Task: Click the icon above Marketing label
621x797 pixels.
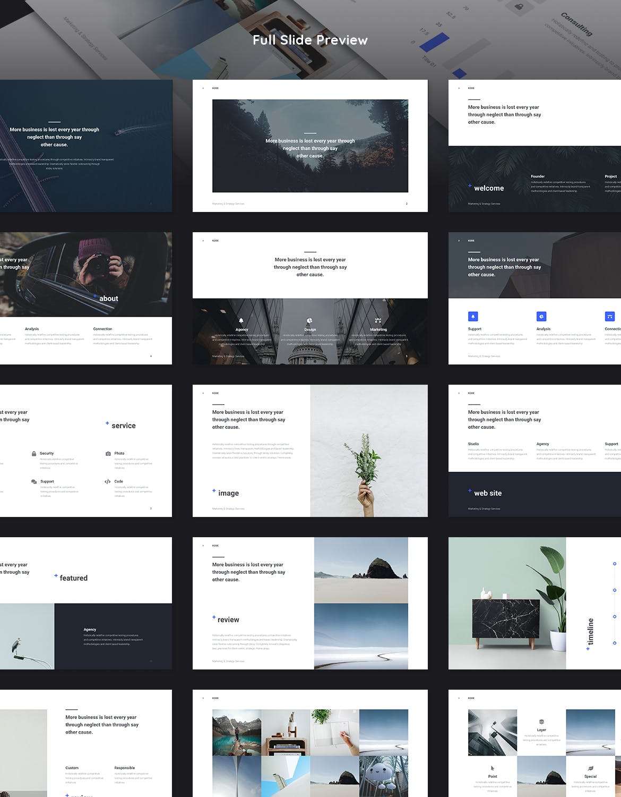Action: tap(378, 320)
